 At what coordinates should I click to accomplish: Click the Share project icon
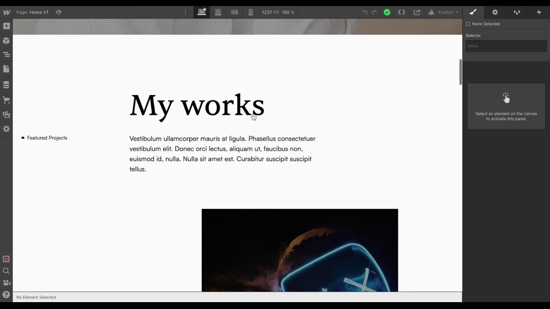pos(417,12)
